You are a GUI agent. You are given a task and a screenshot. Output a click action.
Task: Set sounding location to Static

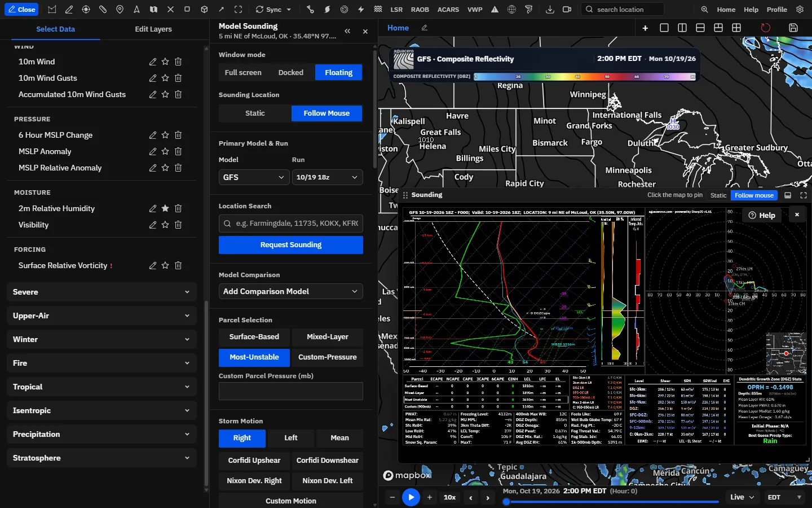point(255,113)
